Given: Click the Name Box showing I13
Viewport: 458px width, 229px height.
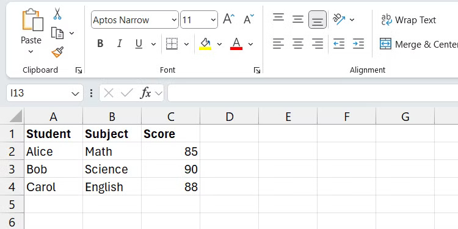Looking at the screenshot, I should [x=45, y=93].
